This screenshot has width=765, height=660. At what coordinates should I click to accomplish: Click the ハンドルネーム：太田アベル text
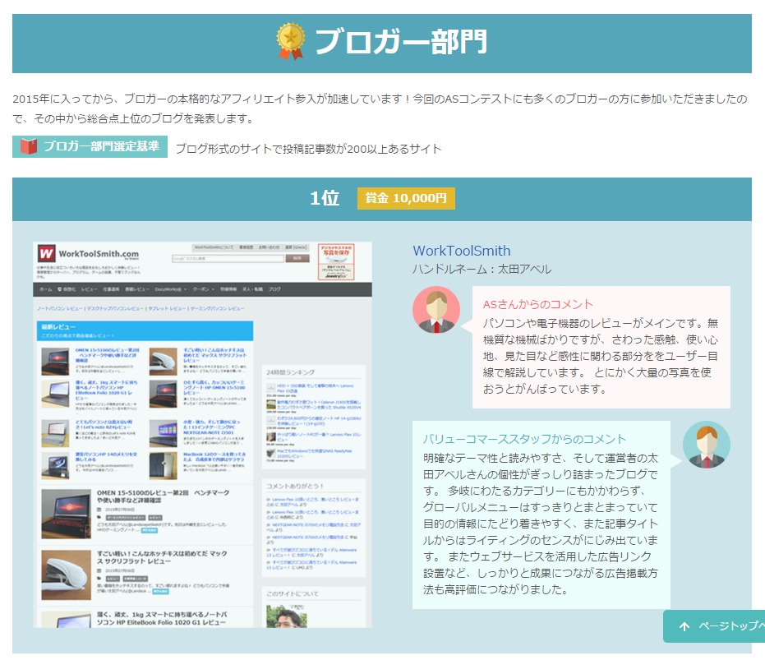tap(482, 270)
